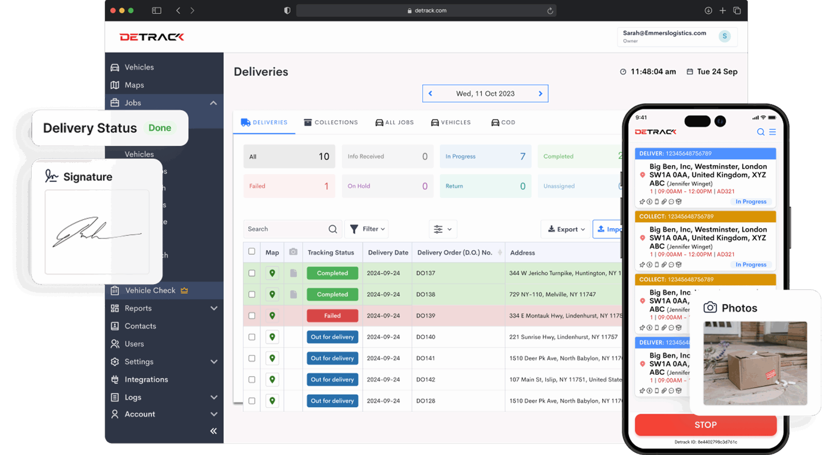
Task: Select all rows using the header checkbox
Action: click(x=252, y=251)
